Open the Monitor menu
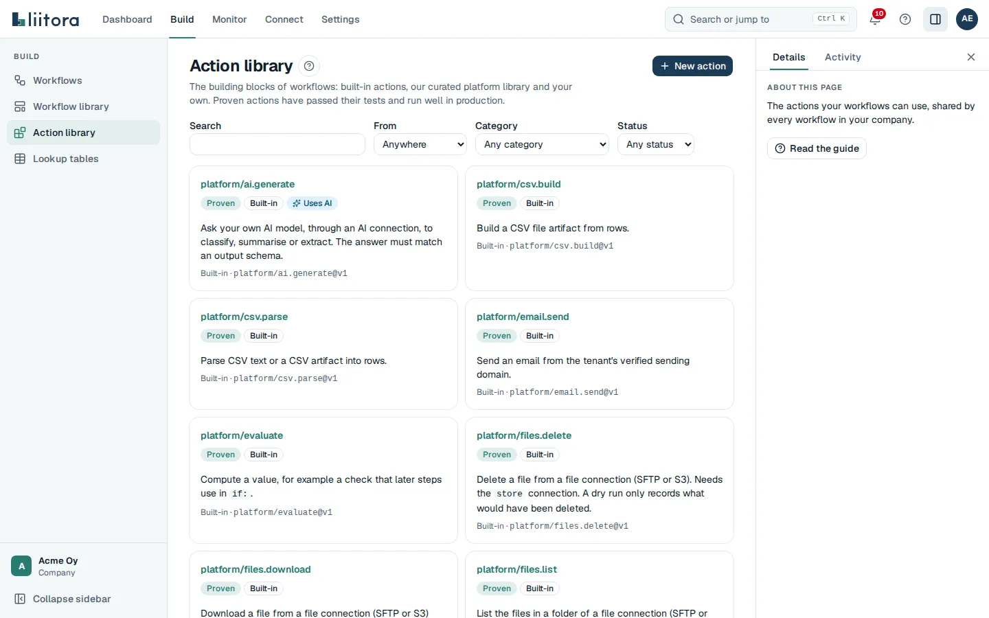The image size is (989, 618). [x=229, y=19]
